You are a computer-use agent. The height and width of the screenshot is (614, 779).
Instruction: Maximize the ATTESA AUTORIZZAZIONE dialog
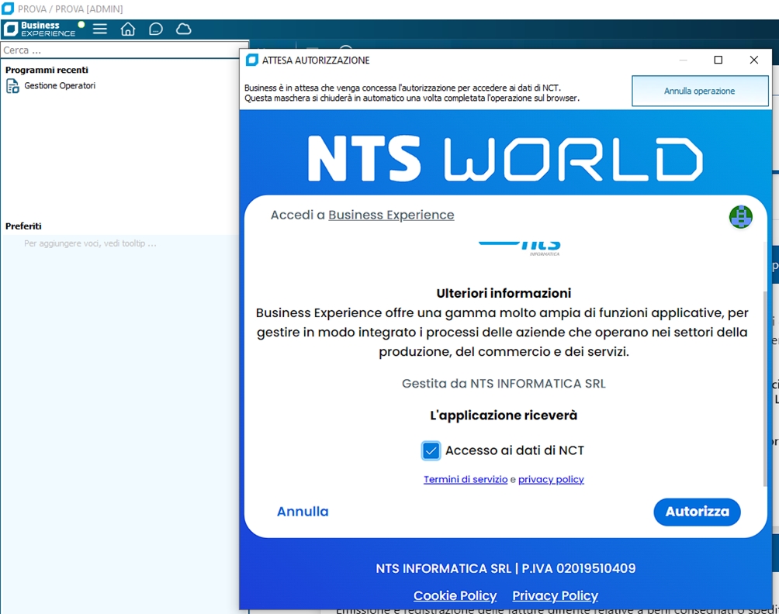[718, 60]
